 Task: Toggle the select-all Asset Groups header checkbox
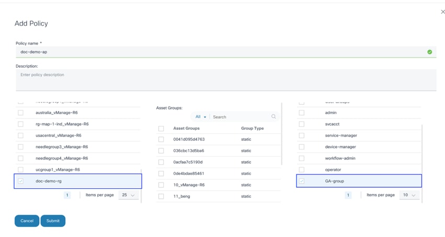pos(161,129)
